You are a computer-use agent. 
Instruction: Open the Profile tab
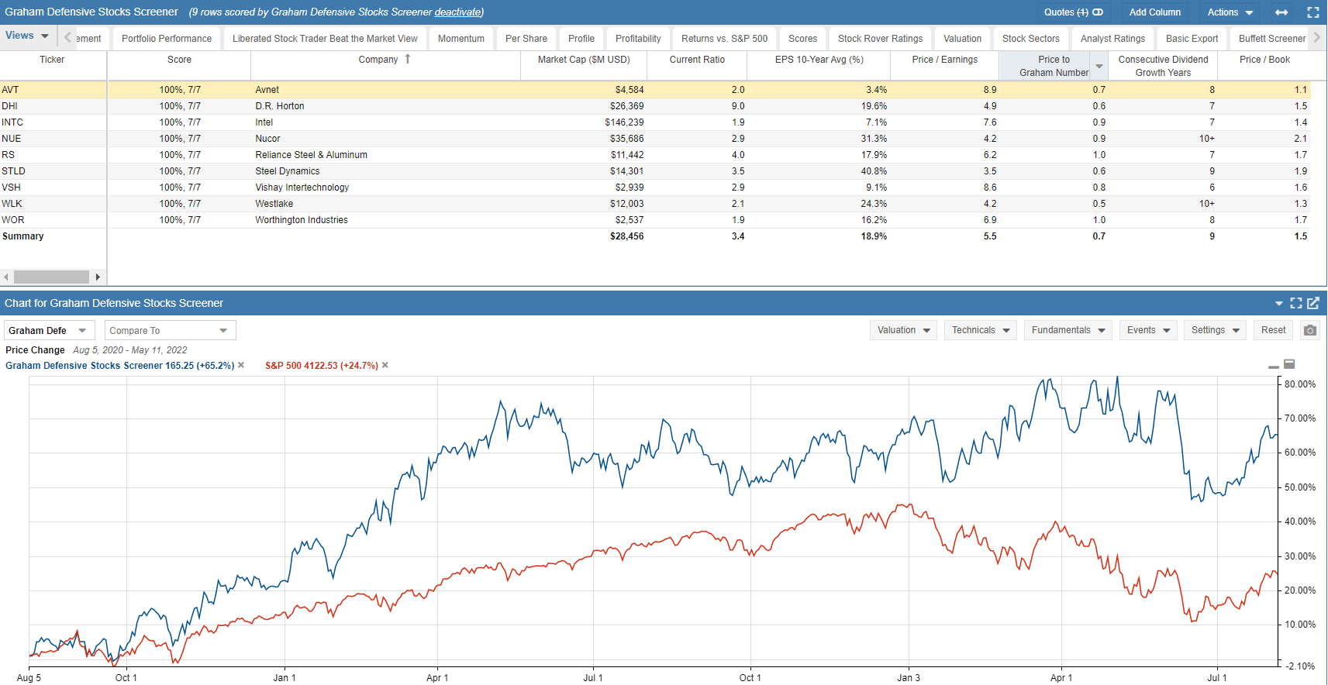click(x=581, y=39)
